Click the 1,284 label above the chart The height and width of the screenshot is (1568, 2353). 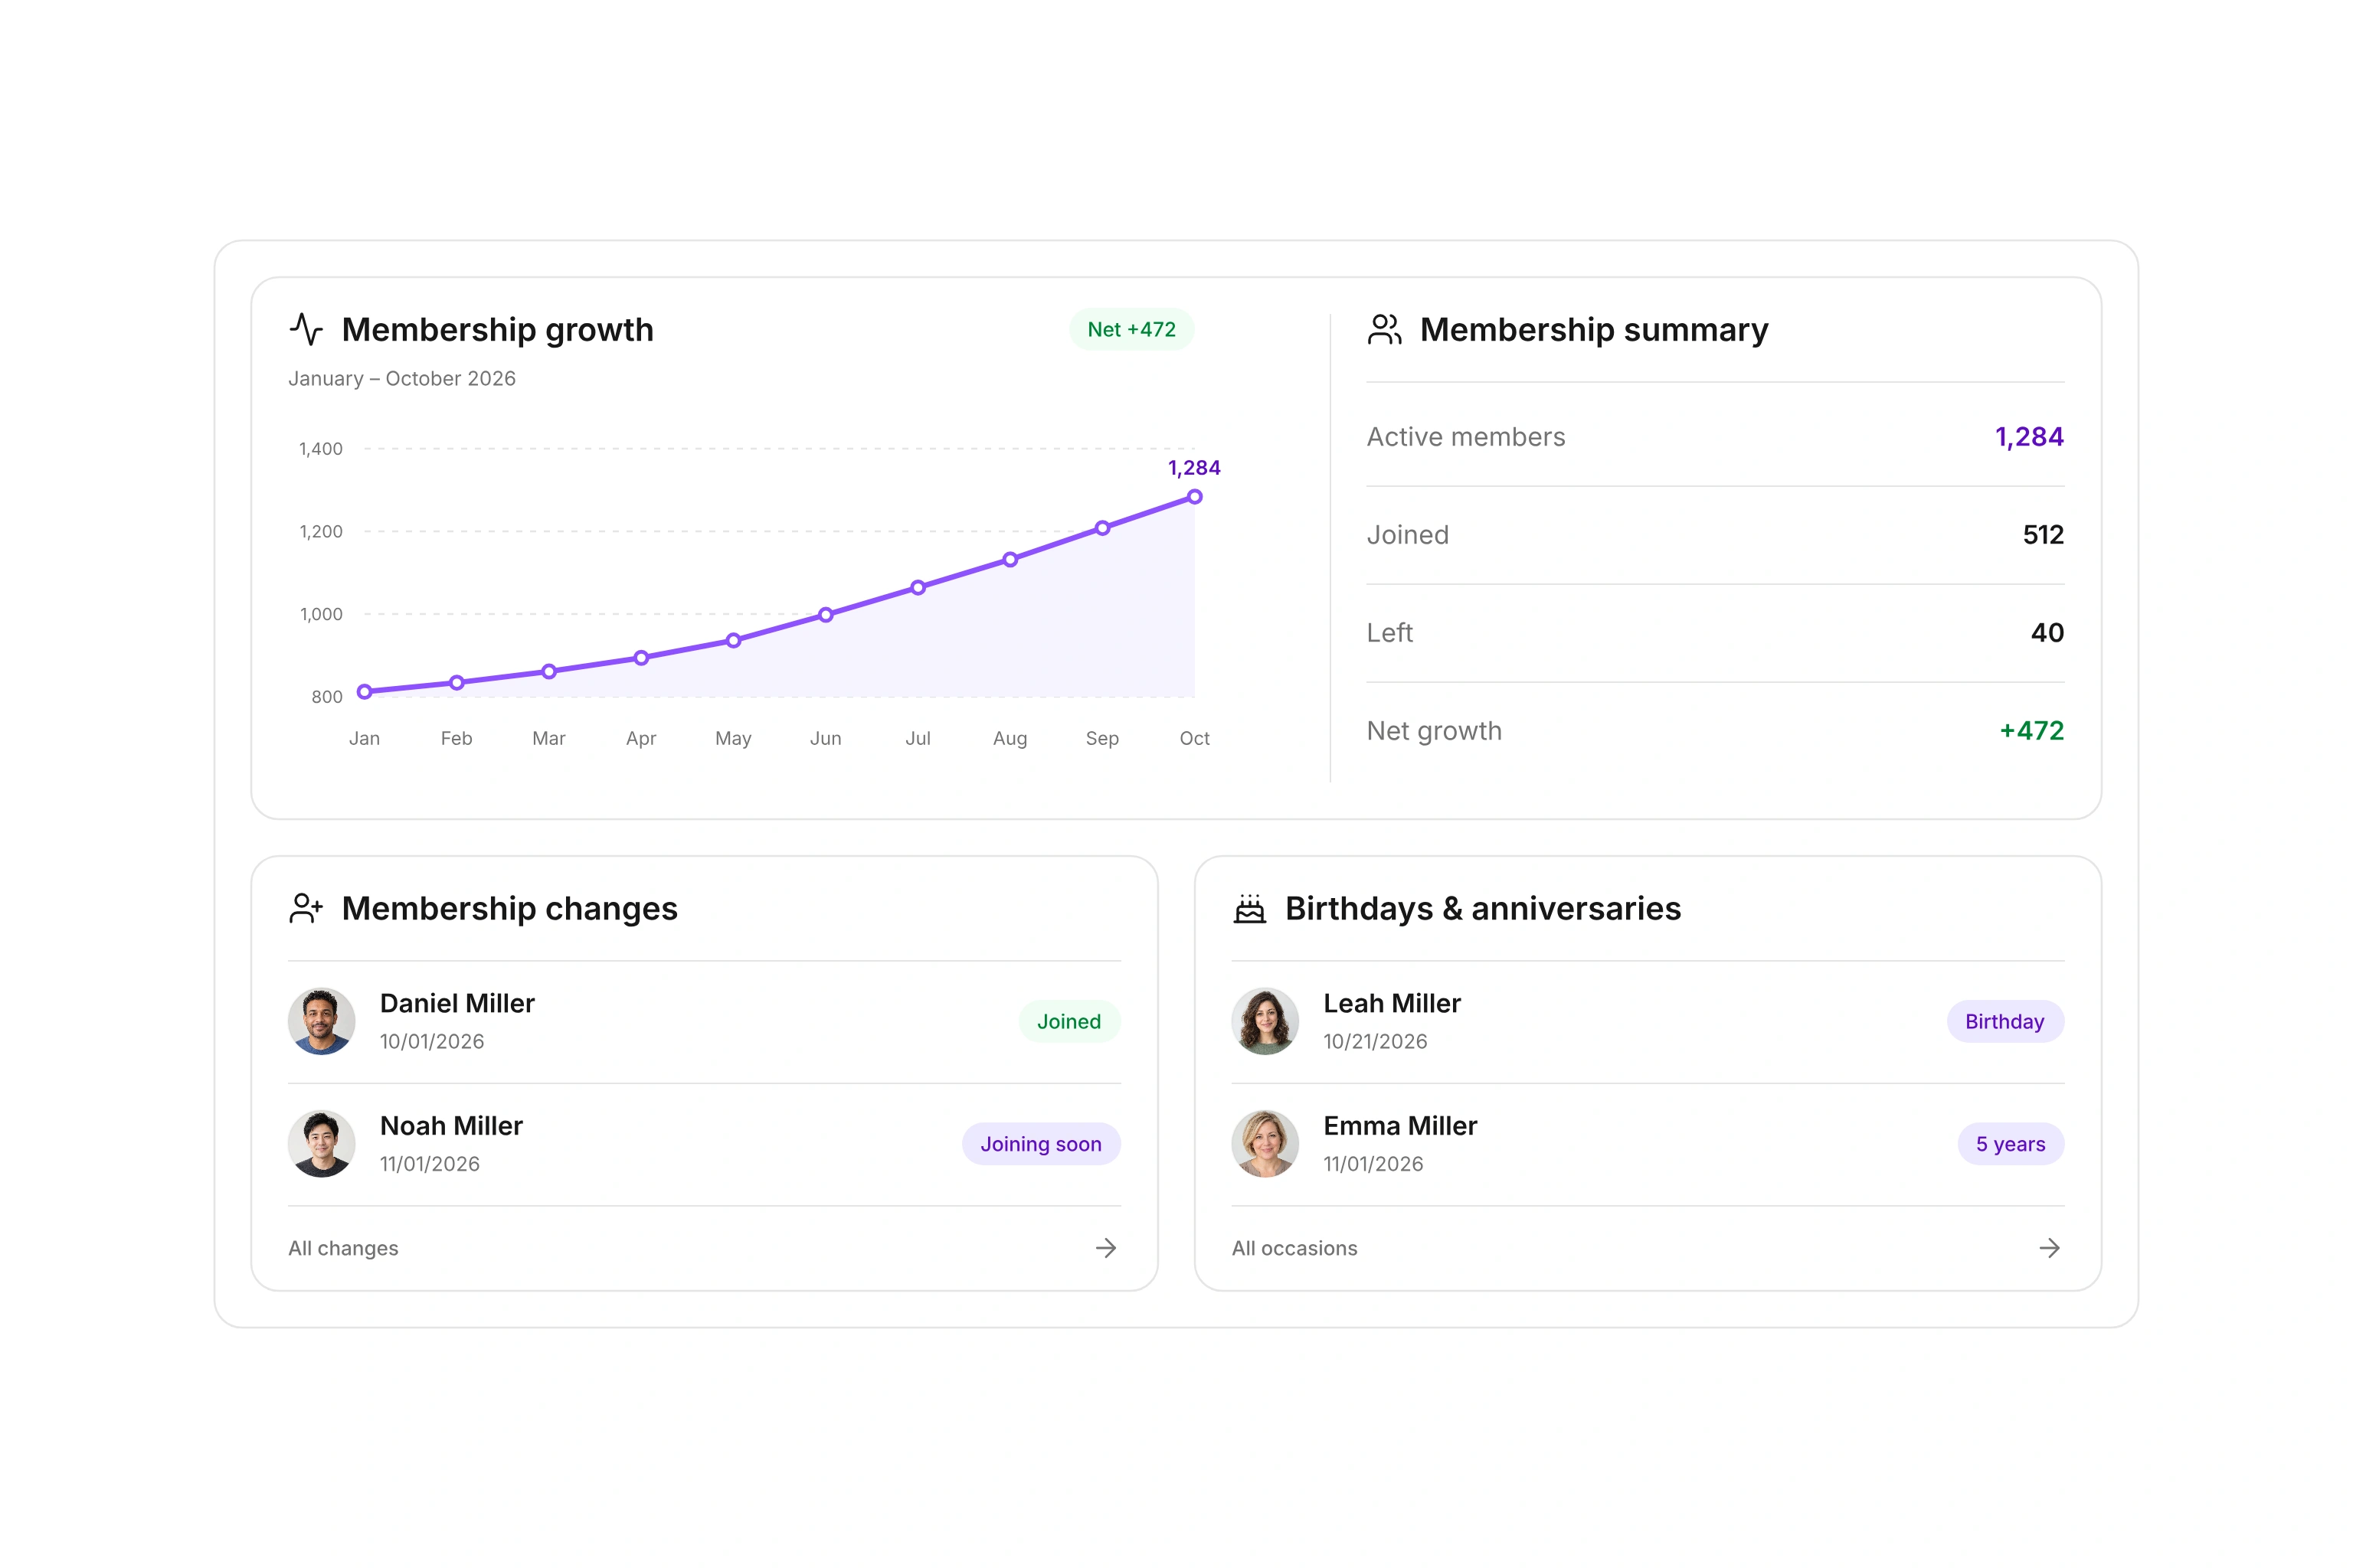[1195, 468]
